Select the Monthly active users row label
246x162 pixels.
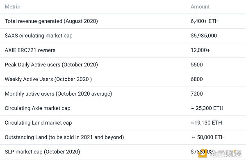(58, 94)
